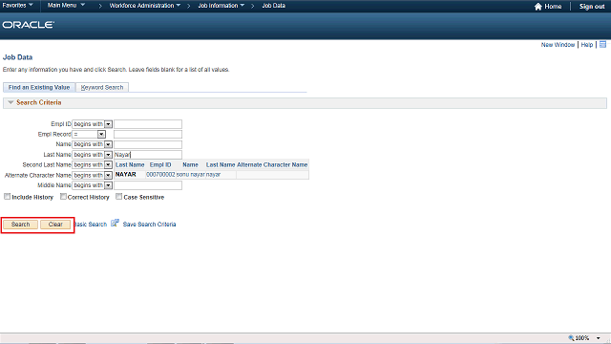Click the zoom magnifier icon in status bar

tap(571, 337)
